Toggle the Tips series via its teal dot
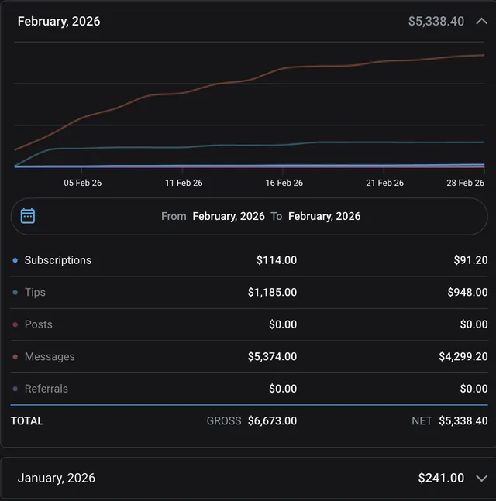The image size is (496, 501). pos(15,293)
